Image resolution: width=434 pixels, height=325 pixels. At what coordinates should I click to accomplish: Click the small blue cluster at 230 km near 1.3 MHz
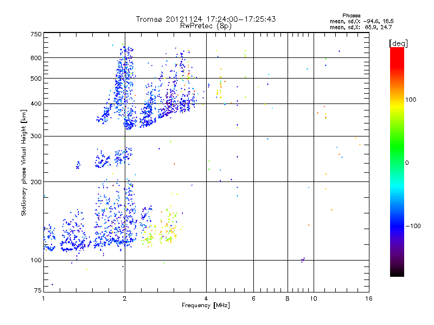tap(78, 165)
